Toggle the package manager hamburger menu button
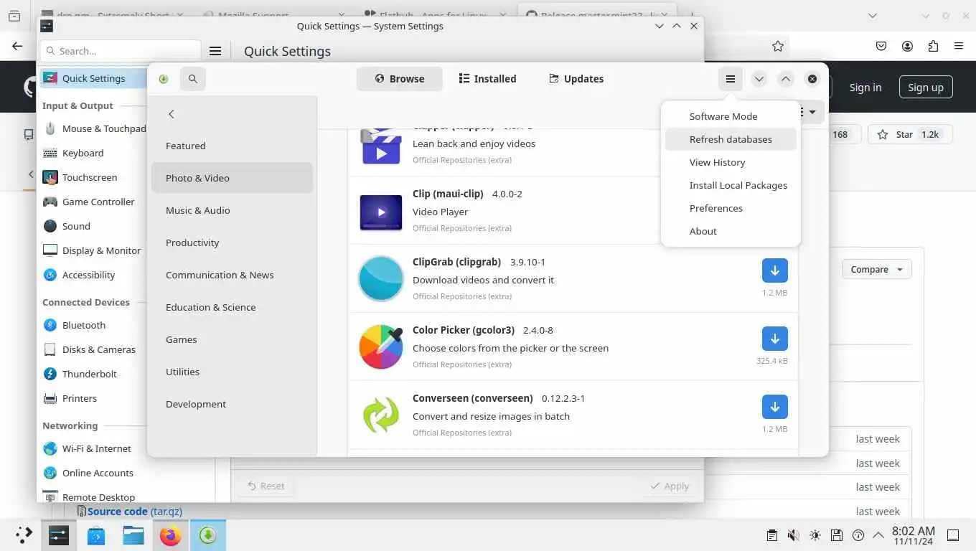This screenshot has height=551, width=976. tap(731, 79)
